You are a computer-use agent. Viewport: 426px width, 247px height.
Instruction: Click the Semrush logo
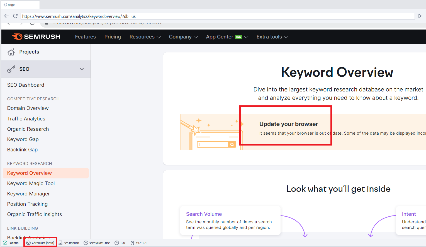point(36,37)
